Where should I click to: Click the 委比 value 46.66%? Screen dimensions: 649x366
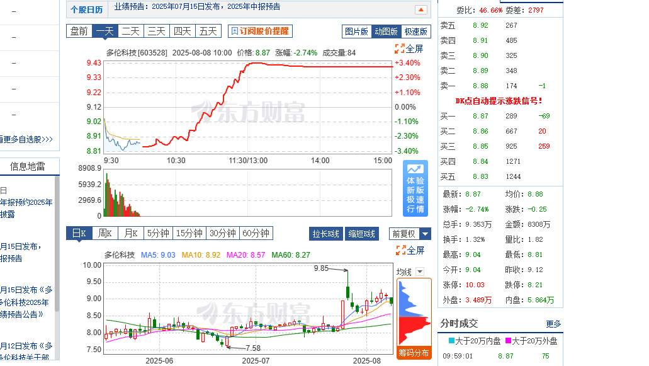[490, 10]
